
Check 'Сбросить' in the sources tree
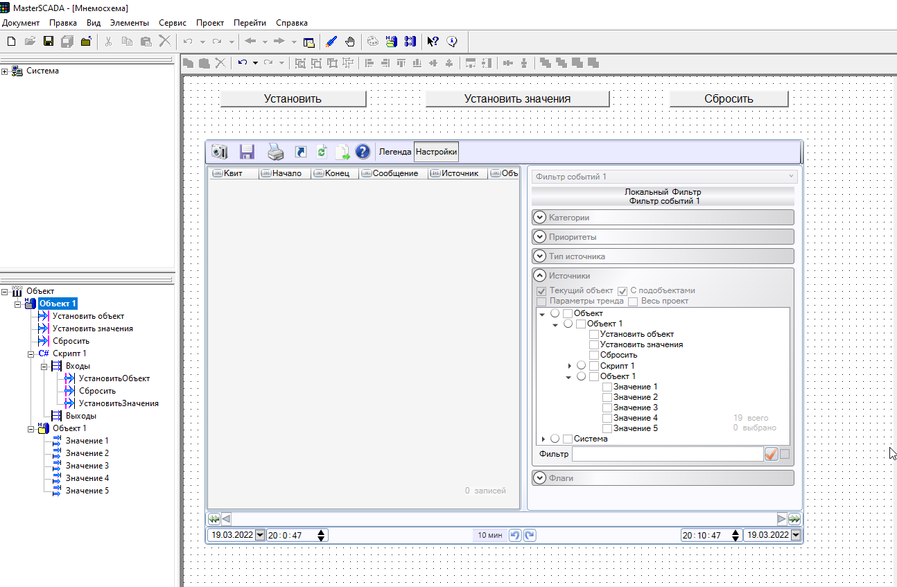594,356
